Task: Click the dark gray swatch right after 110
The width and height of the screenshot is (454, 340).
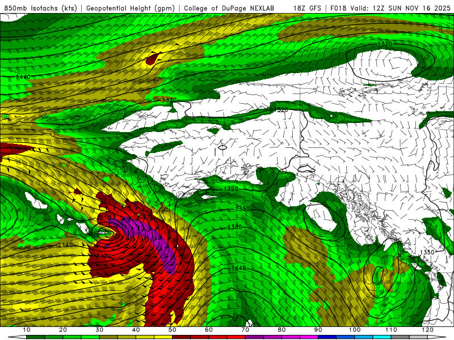Action: pos(401,337)
